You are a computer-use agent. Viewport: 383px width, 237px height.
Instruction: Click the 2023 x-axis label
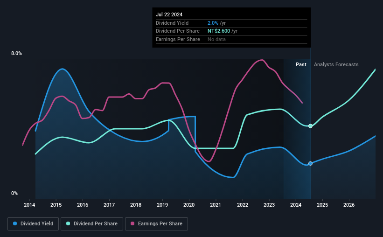click(269, 205)
